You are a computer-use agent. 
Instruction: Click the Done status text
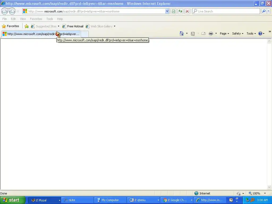[x=4, y=193]
